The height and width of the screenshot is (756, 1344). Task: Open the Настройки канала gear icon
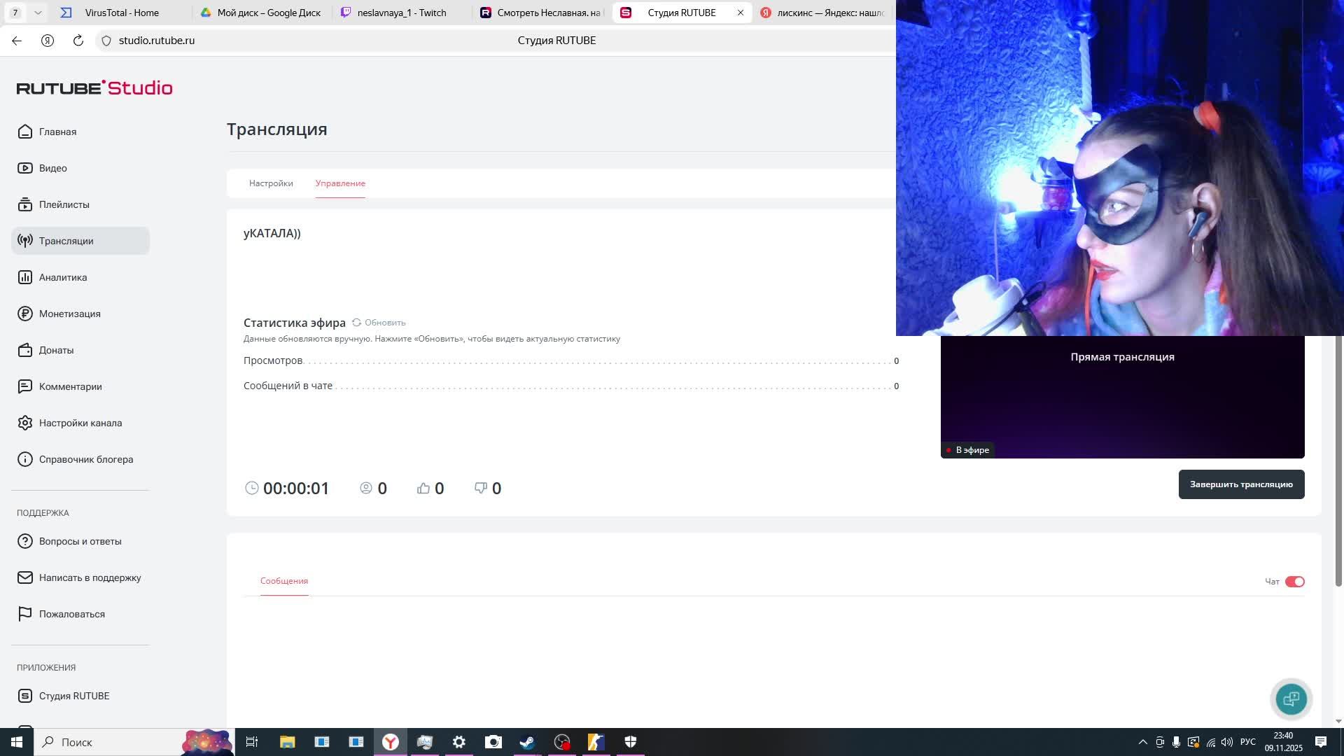tap(25, 423)
